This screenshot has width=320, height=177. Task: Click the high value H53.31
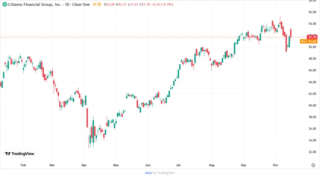[x=121, y=5]
